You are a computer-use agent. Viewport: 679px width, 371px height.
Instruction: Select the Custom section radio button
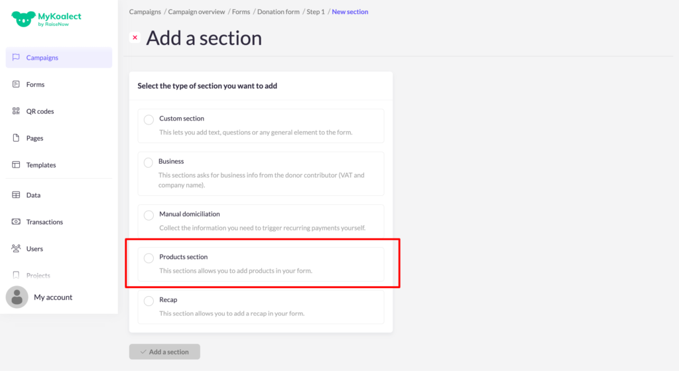pos(149,120)
